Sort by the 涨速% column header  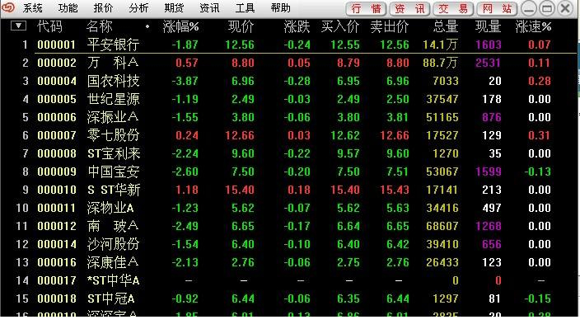(533, 26)
